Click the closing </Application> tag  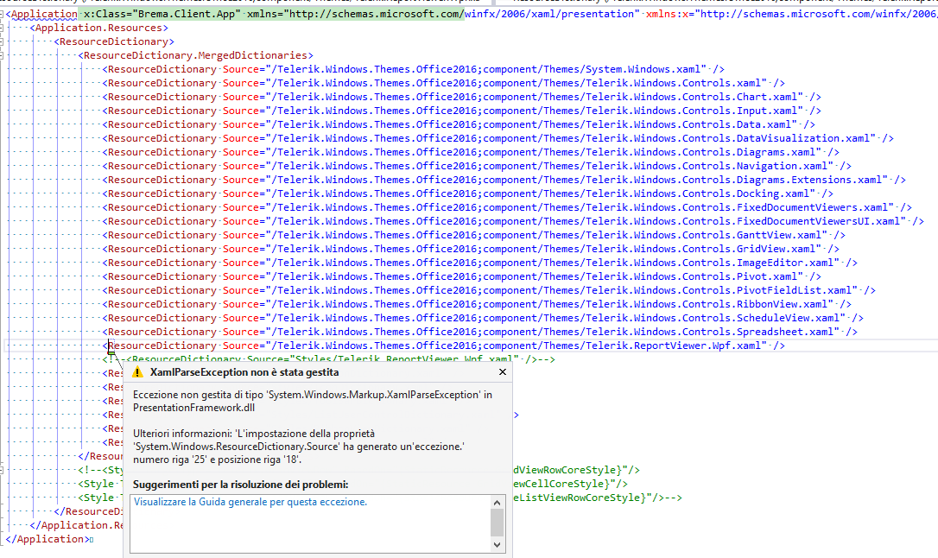point(47,538)
